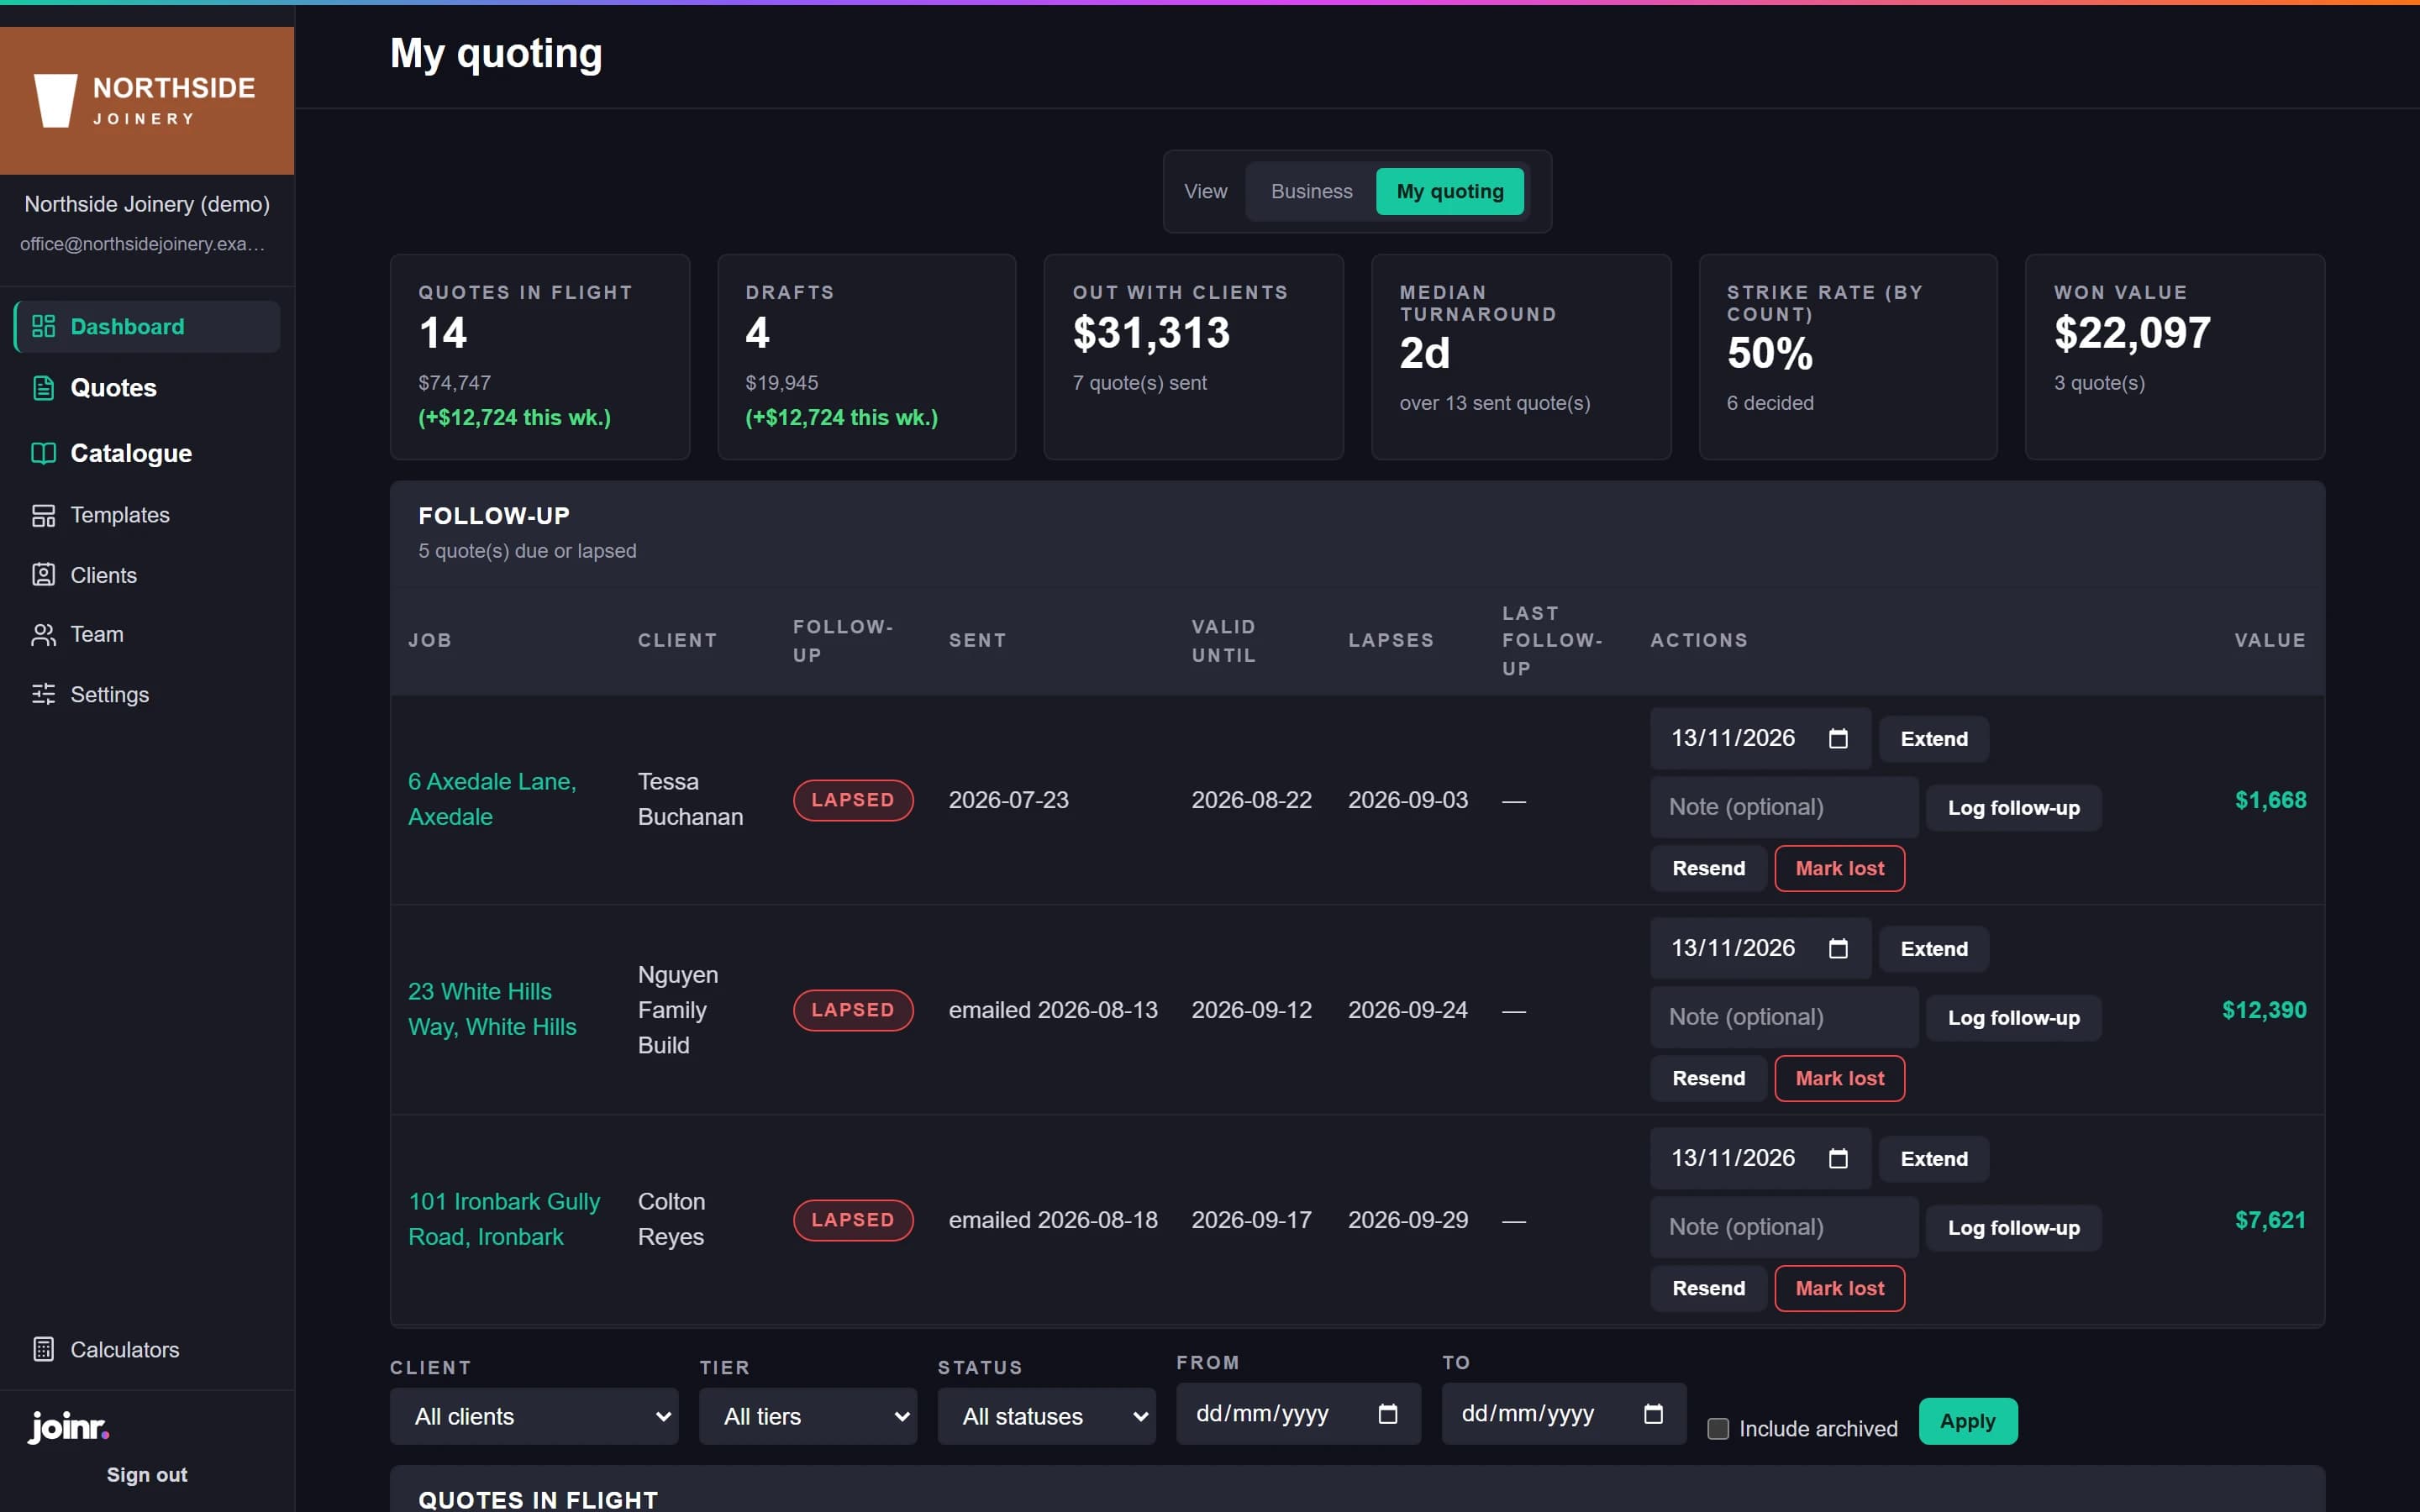The image size is (2420, 1512).
Task: Mark the 23 White Hills Way quote lost
Action: click(1839, 1078)
